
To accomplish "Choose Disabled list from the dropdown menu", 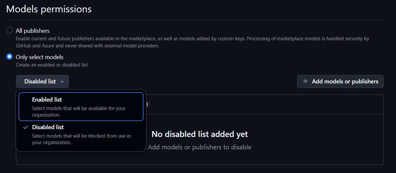I will click(48, 127).
